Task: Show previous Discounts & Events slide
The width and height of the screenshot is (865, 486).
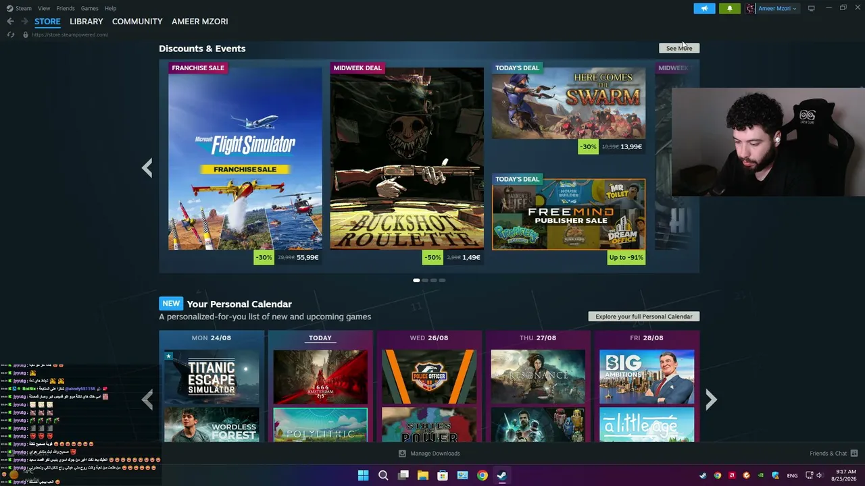Action: coord(147,167)
